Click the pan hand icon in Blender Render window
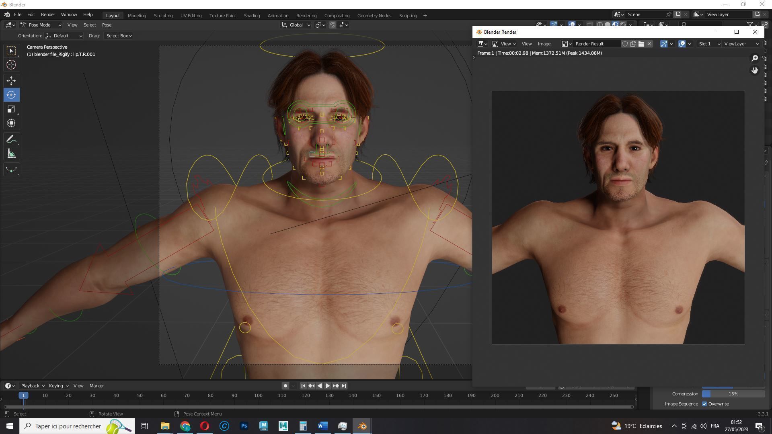The width and height of the screenshot is (772, 434). coord(755,70)
